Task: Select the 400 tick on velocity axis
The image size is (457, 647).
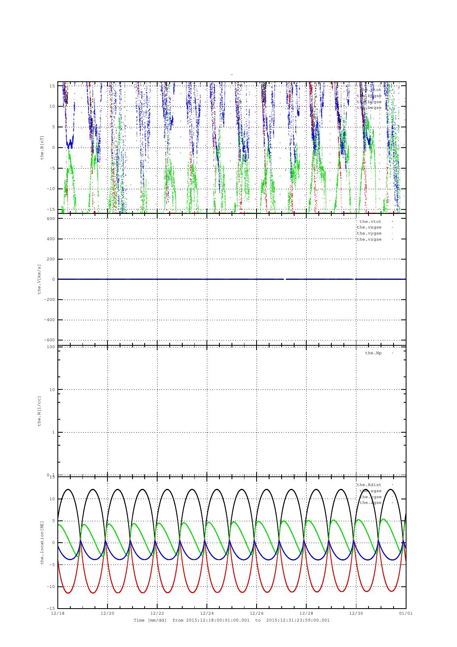Action: pyautogui.click(x=51, y=239)
